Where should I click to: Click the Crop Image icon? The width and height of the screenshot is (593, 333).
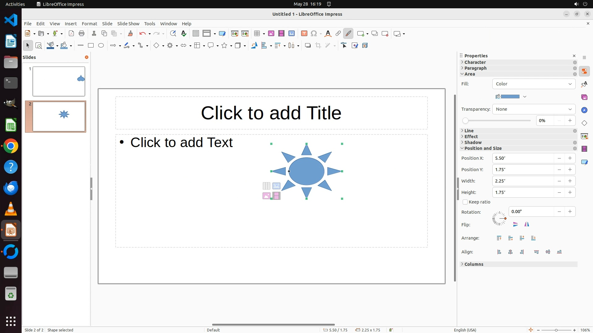[318, 46]
